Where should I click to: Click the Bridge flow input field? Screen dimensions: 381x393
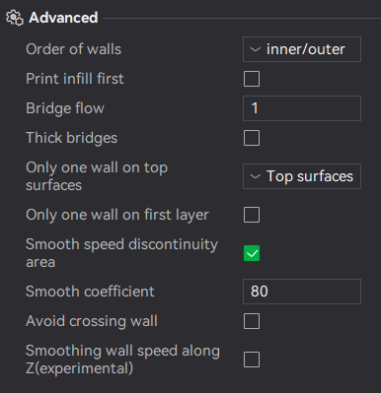pyautogui.click(x=302, y=108)
